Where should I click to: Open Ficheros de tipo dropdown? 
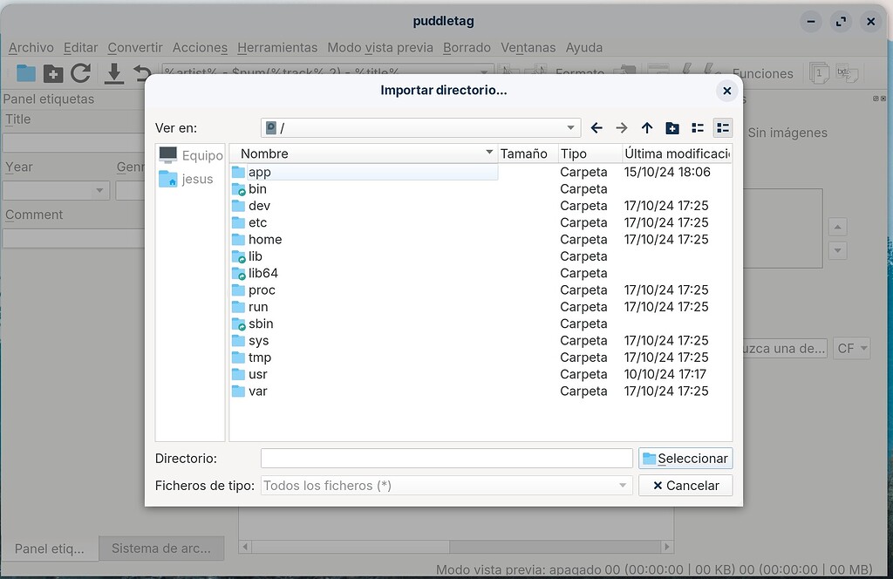click(x=446, y=486)
